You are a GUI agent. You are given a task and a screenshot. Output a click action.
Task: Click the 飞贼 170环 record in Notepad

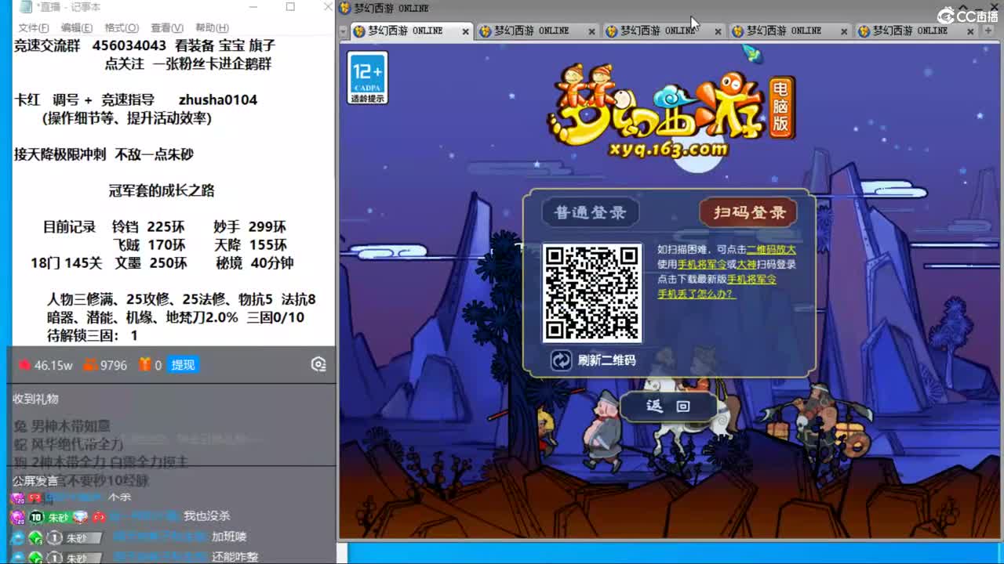(150, 245)
